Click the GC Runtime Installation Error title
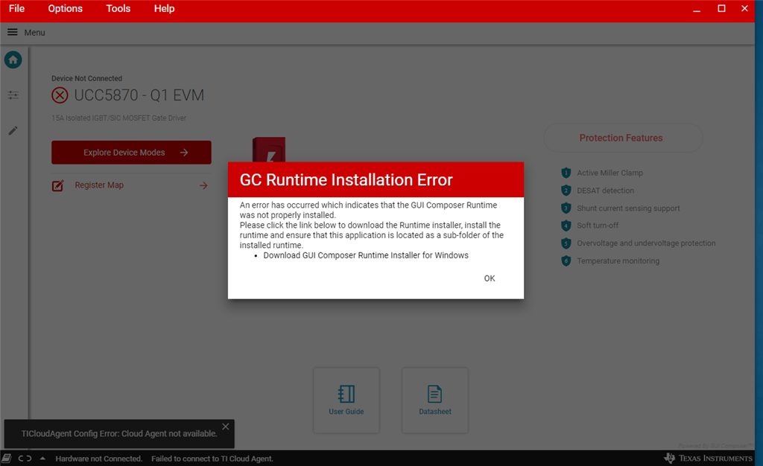The width and height of the screenshot is (763, 466). (346, 180)
